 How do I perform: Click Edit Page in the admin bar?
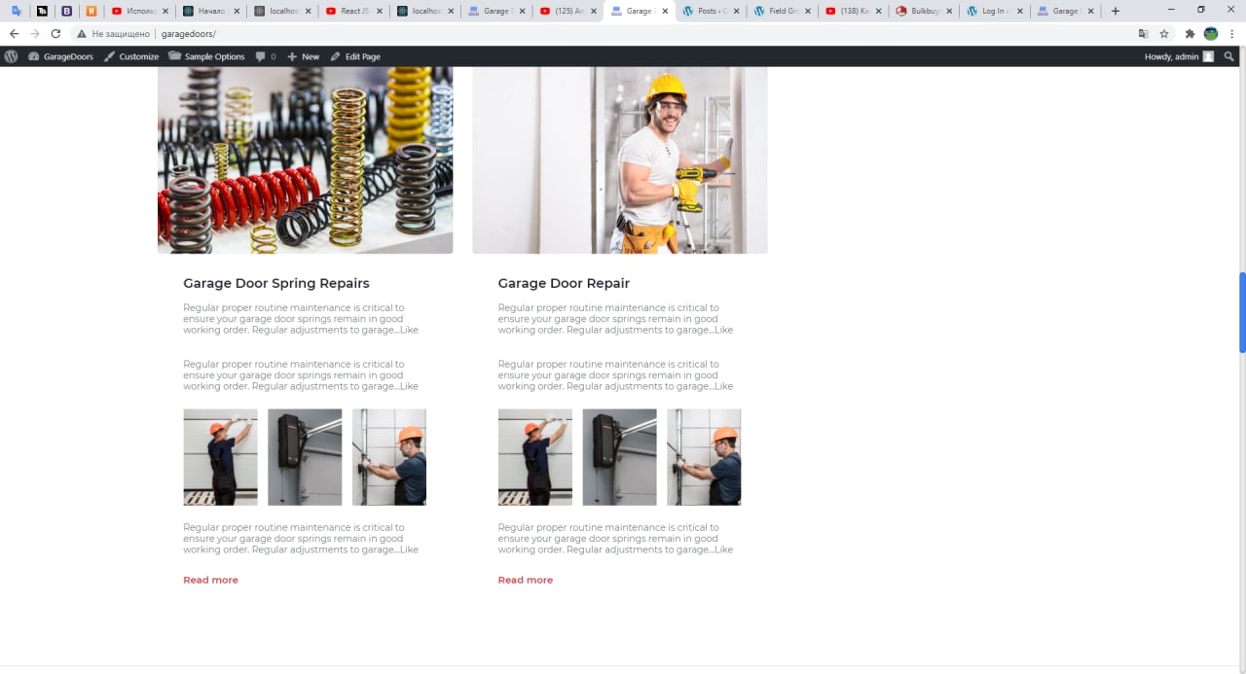pyautogui.click(x=355, y=56)
